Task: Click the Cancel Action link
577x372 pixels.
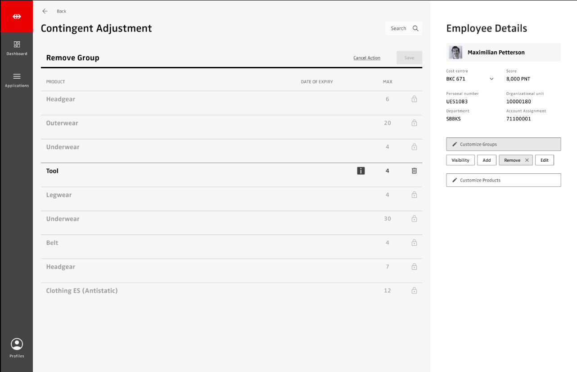Action: [366, 58]
